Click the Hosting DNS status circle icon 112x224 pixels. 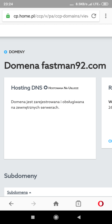pos(45,87)
